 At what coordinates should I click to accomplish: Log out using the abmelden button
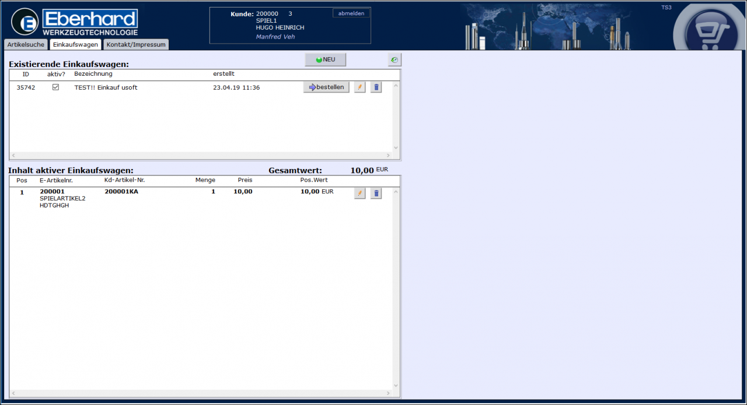click(x=351, y=13)
